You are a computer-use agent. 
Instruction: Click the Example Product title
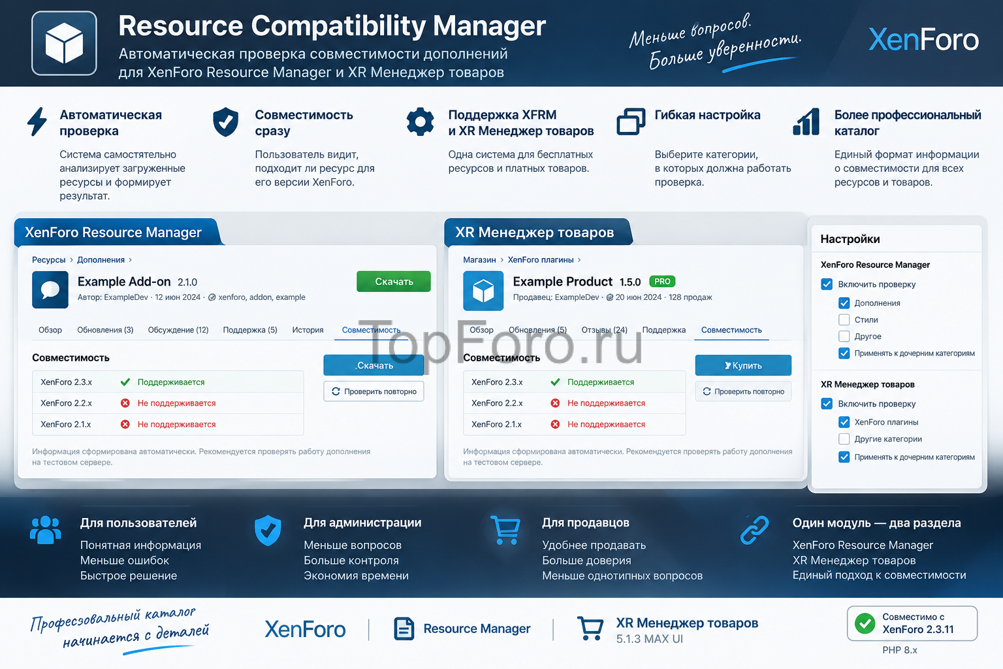[563, 282]
